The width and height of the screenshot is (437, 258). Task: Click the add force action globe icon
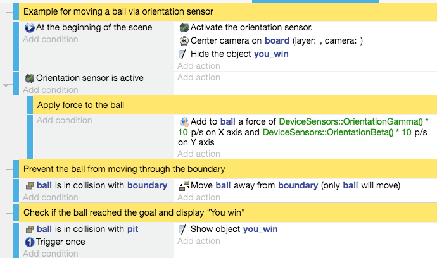[x=184, y=121]
